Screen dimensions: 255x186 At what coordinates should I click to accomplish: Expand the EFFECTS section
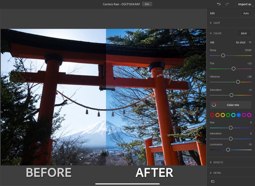pos(217,163)
